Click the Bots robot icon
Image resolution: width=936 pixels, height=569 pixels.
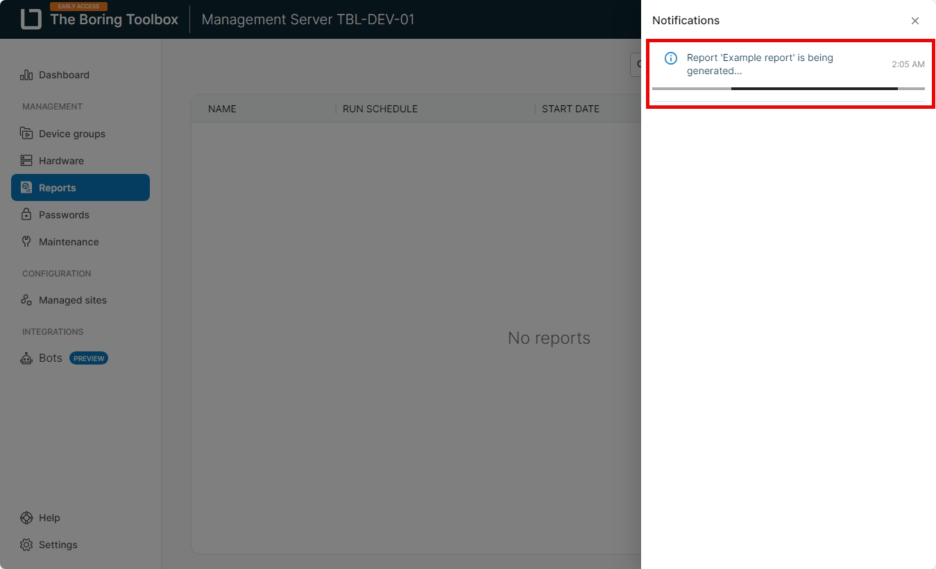pos(26,358)
